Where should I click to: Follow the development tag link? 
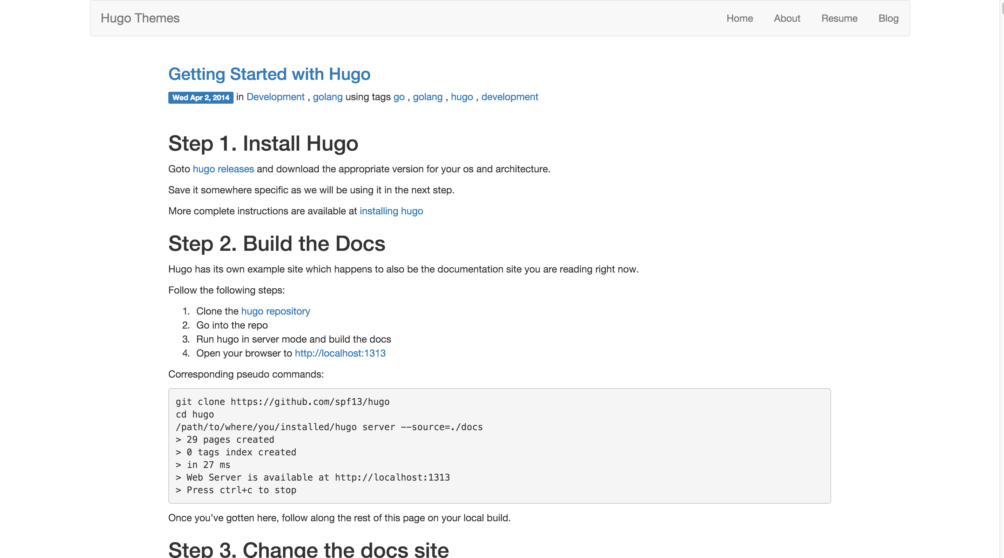[510, 97]
